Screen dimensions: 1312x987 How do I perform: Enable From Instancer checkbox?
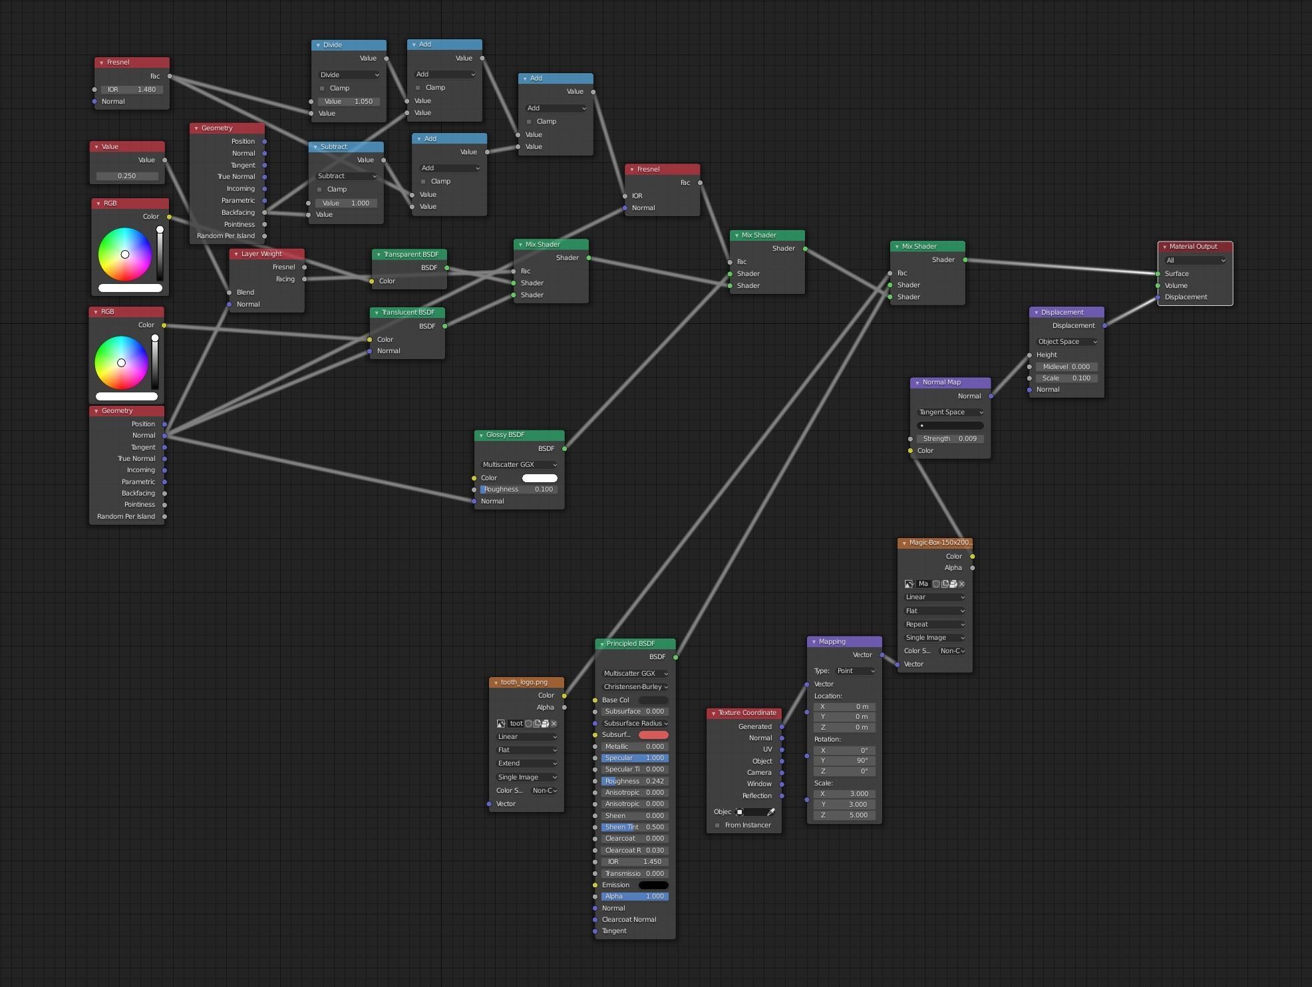click(x=717, y=825)
